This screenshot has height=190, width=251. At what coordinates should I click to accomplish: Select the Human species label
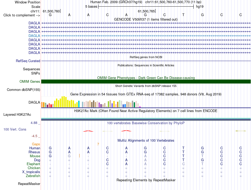[35, 148]
